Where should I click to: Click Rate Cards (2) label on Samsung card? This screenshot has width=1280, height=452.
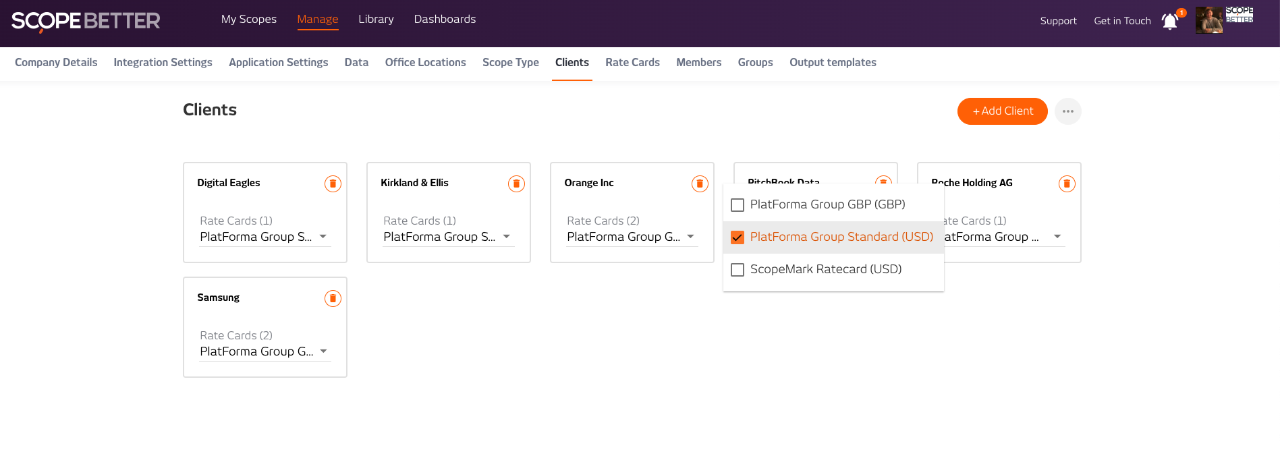236,335
